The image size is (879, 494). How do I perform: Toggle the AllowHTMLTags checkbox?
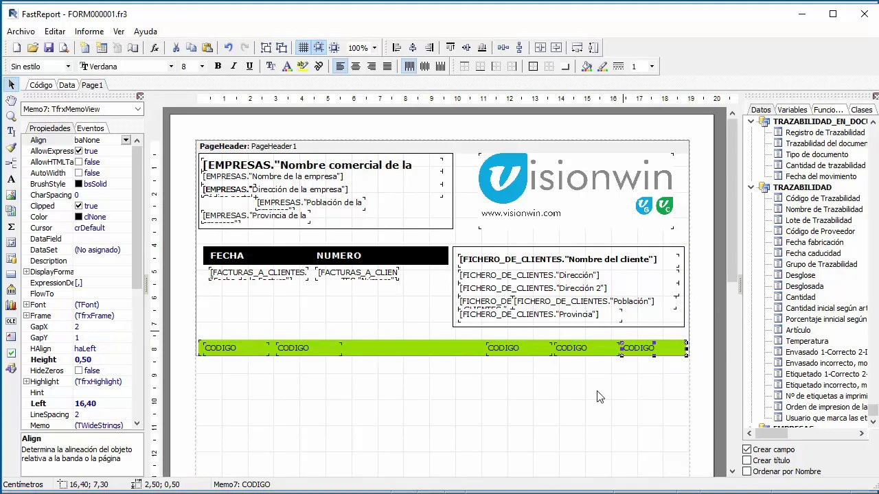(x=78, y=162)
